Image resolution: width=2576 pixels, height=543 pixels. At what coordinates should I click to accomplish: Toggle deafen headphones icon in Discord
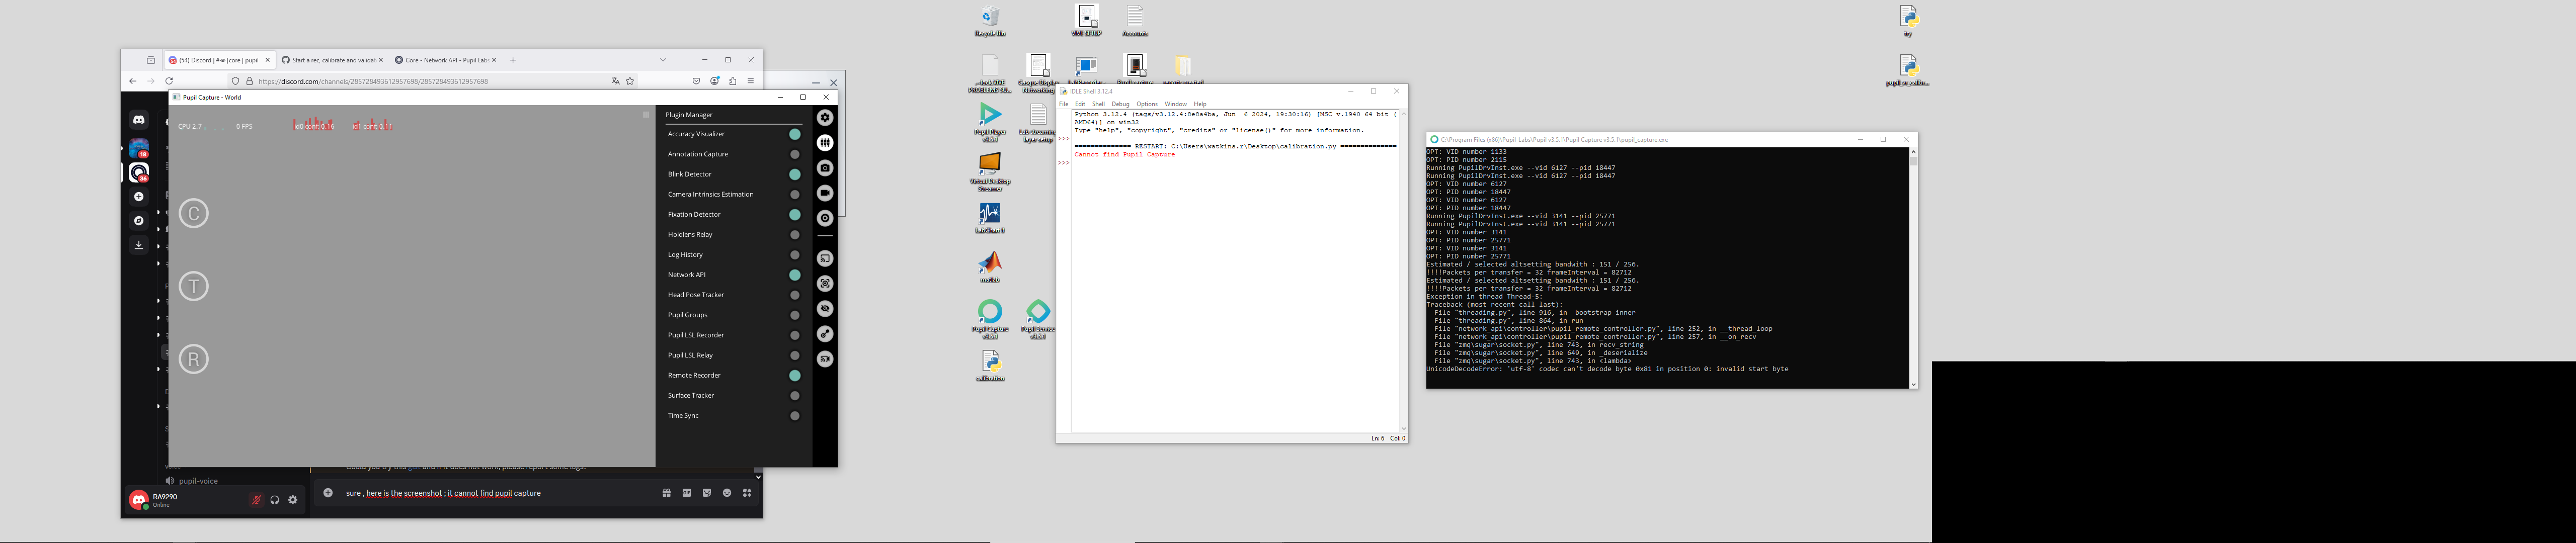274,500
